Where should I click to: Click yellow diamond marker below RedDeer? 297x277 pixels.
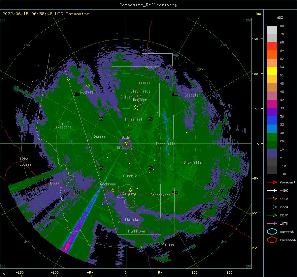pyautogui.click(x=136, y=107)
